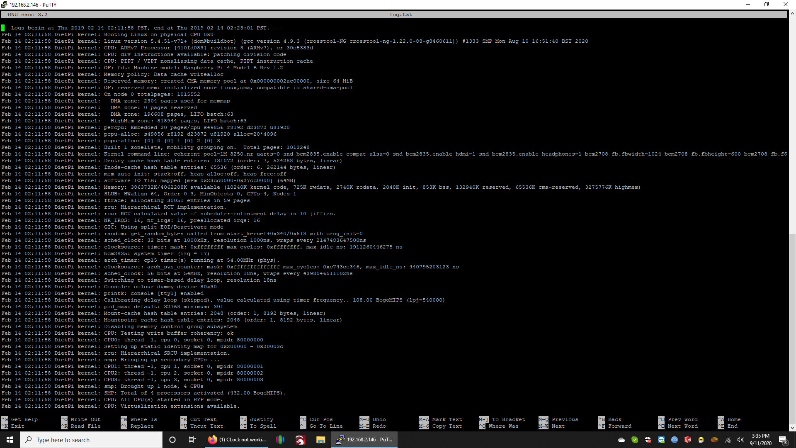796x448 pixels.
Task: Click the 'Raspberry Pi 4 Model B Rev 1.2' line
Action: 142,68
